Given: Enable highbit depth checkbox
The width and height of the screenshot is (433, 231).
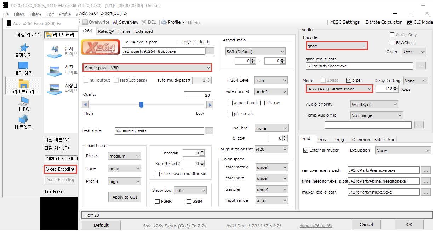Looking at the screenshot, I should pos(180,42).
